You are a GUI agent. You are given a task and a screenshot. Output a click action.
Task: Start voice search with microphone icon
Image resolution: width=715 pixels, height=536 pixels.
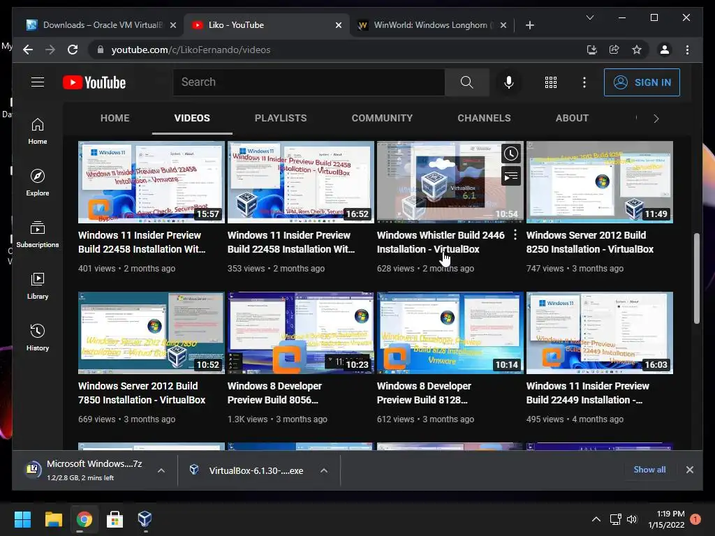[509, 82]
